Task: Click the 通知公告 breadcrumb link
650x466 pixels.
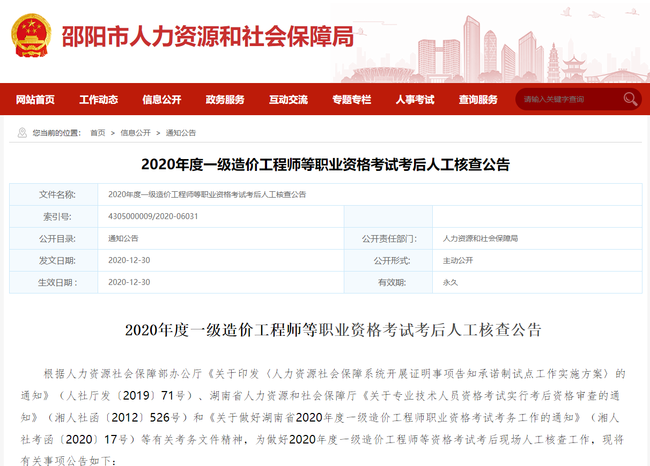Action: pos(181,133)
